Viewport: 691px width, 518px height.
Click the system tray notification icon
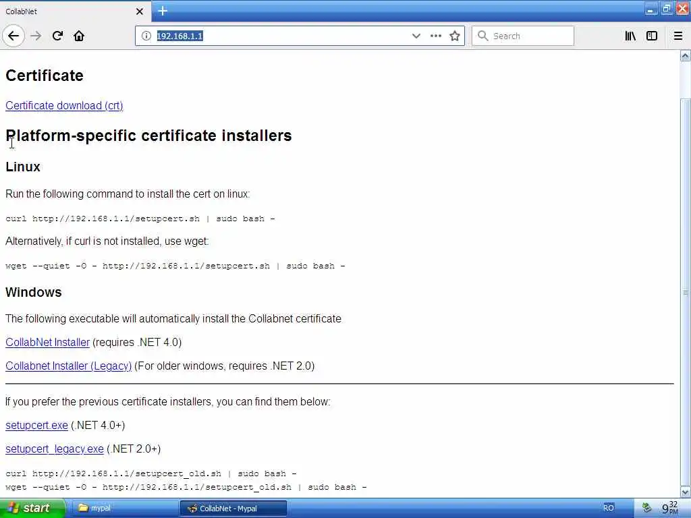click(x=646, y=508)
